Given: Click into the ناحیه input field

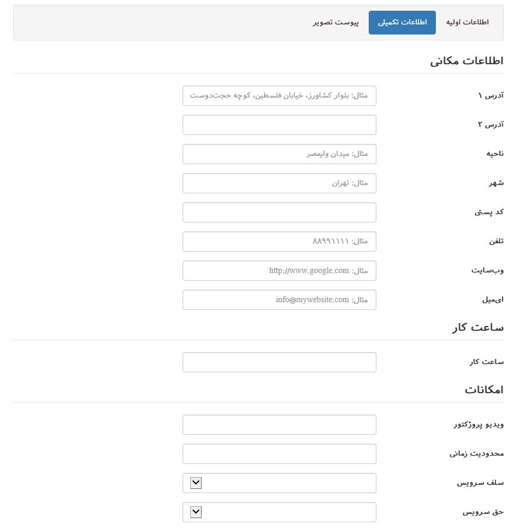Looking at the screenshot, I should [x=280, y=154].
